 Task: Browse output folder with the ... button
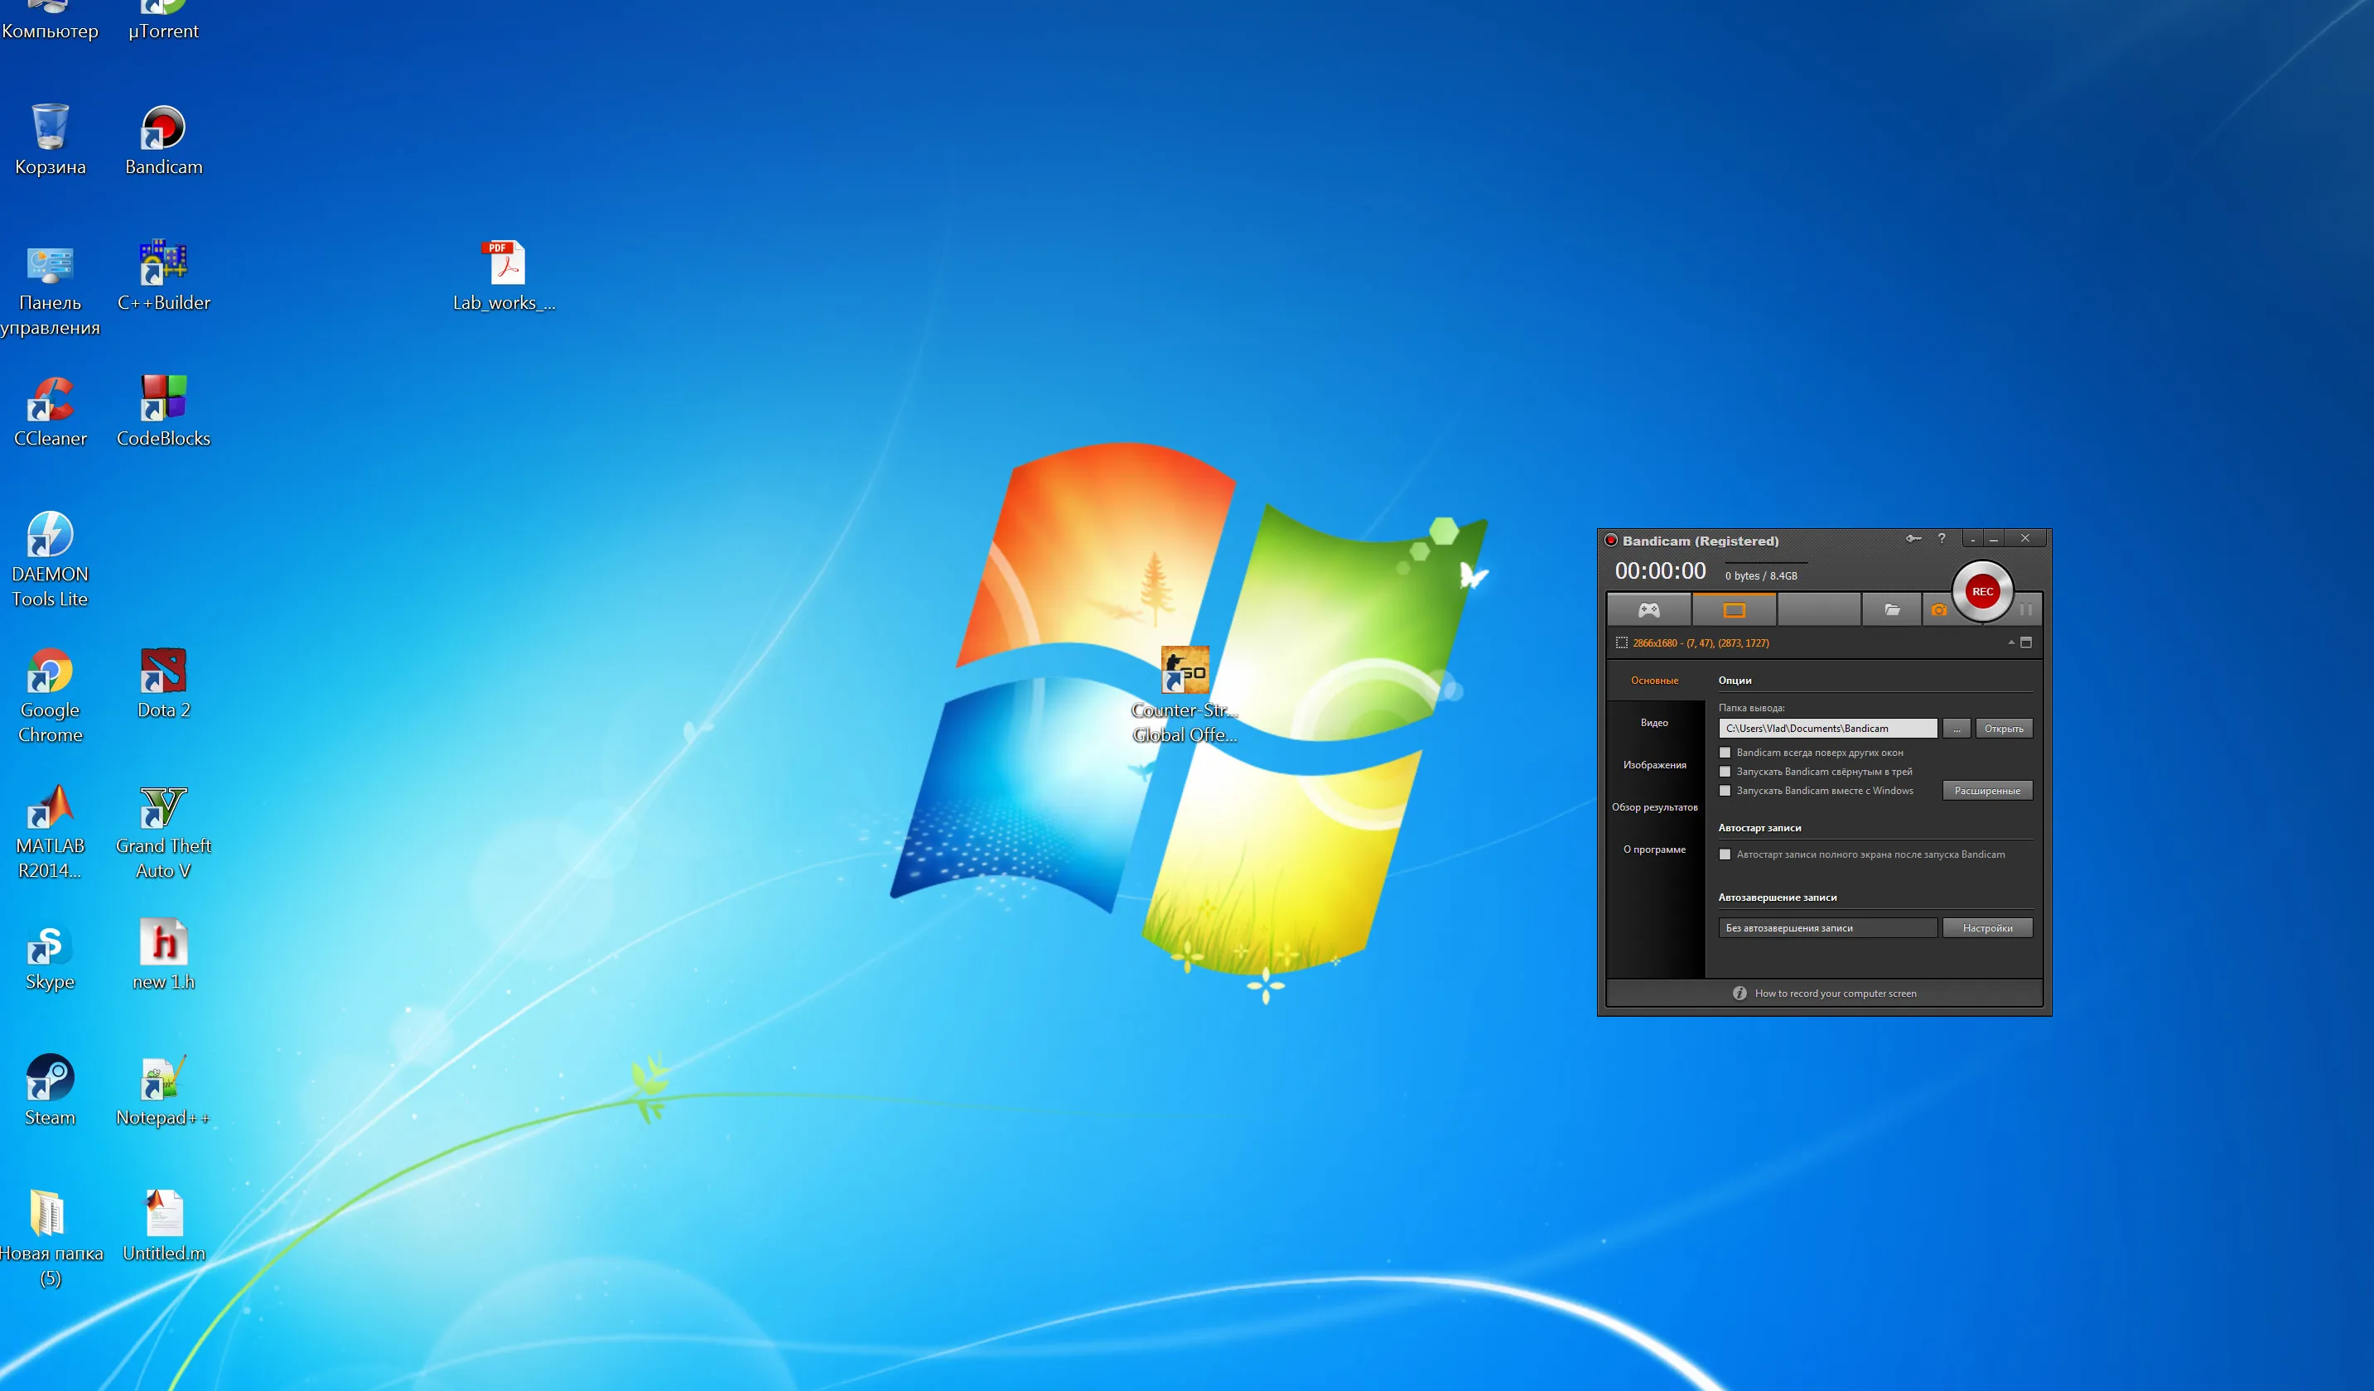pos(1956,728)
